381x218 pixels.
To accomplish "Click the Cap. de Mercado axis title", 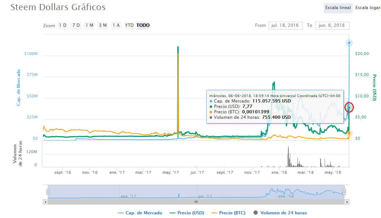I will (18, 88).
